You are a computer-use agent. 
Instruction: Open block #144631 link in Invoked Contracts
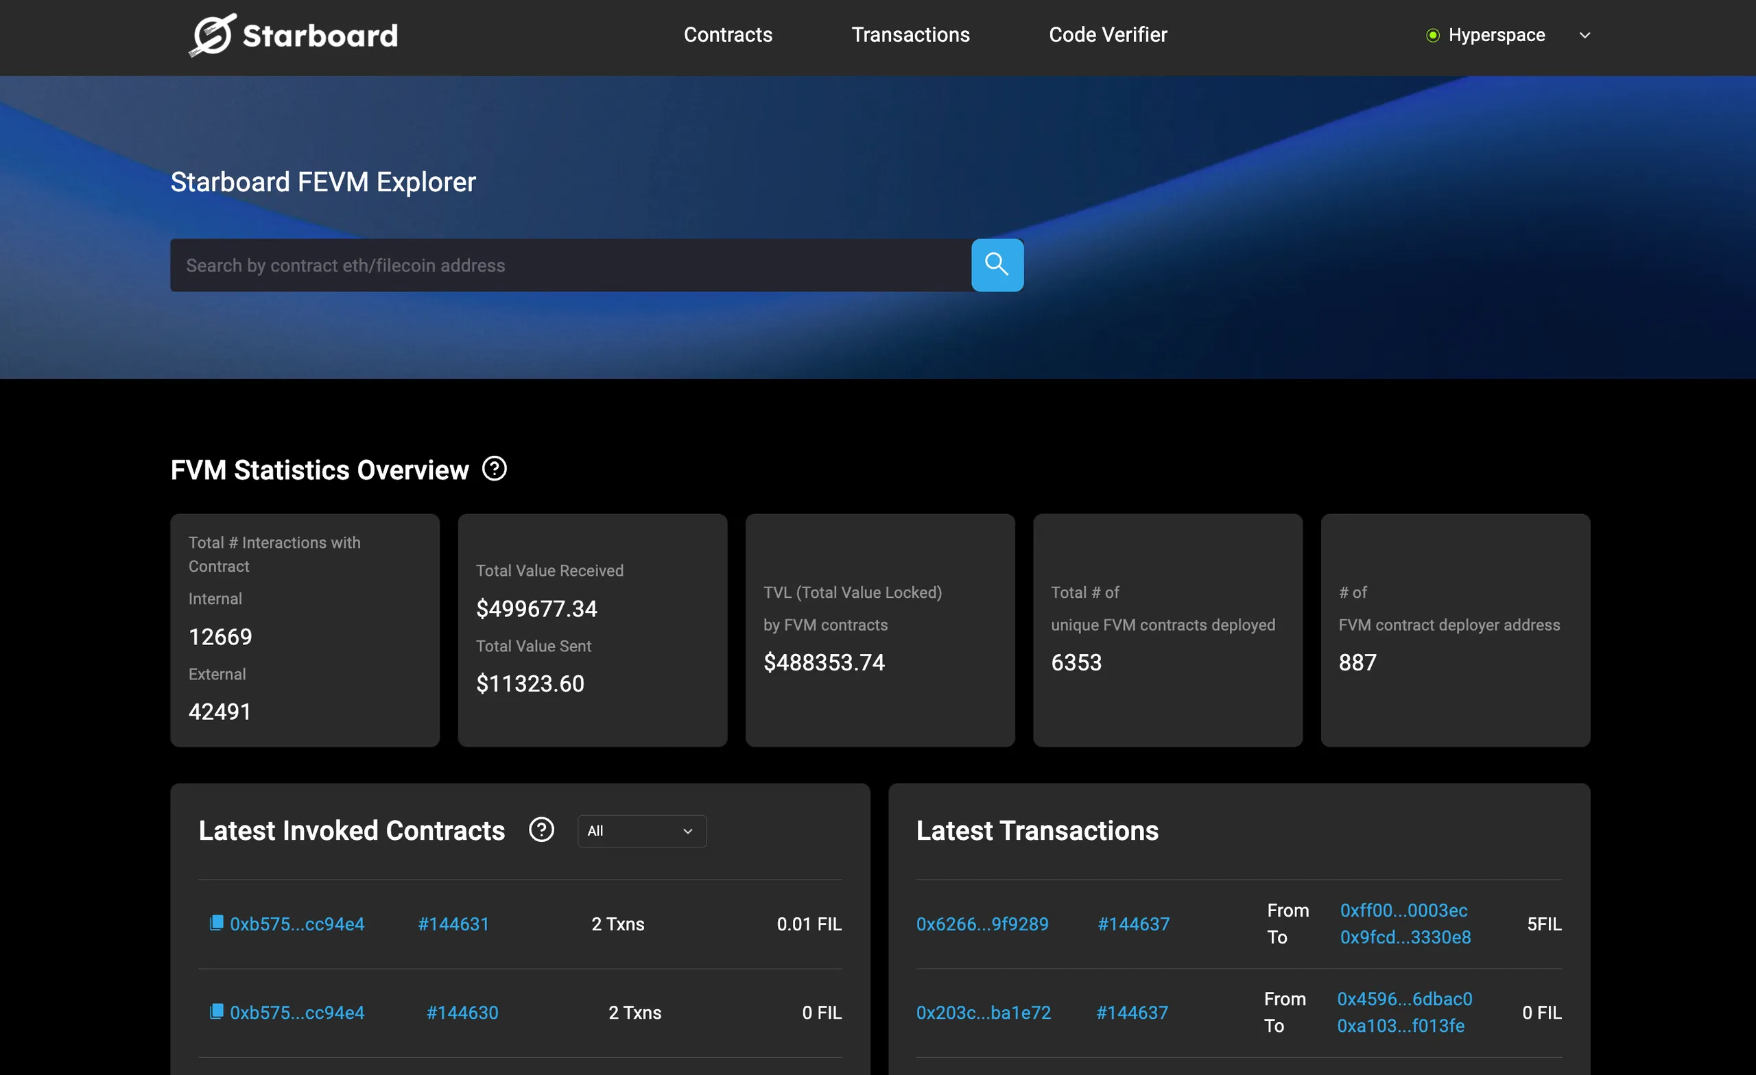point(453,924)
